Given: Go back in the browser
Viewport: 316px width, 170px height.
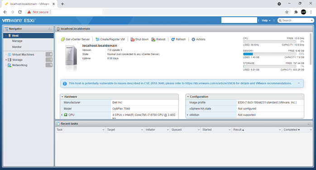Looking at the screenshot, I should [5, 12].
